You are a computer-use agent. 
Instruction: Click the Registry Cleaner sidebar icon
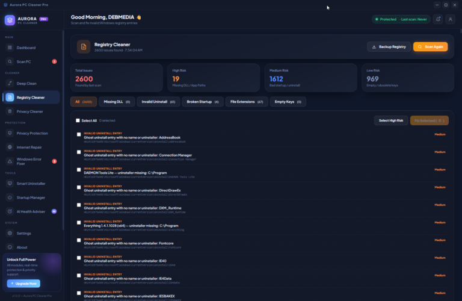point(10,98)
